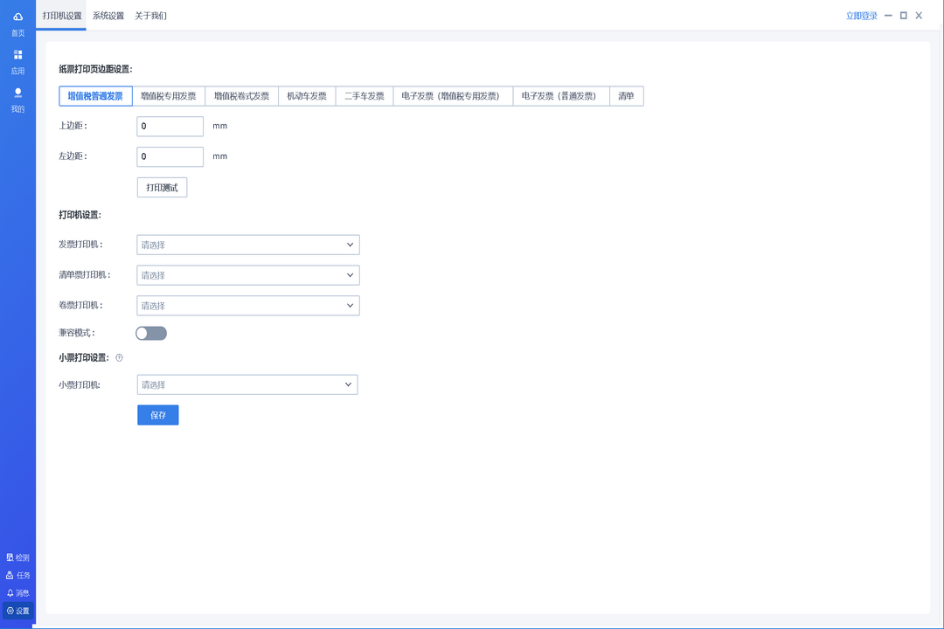Open the 小票打印机 dropdown
Viewport: 944px width, 629px height.
[247, 384]
